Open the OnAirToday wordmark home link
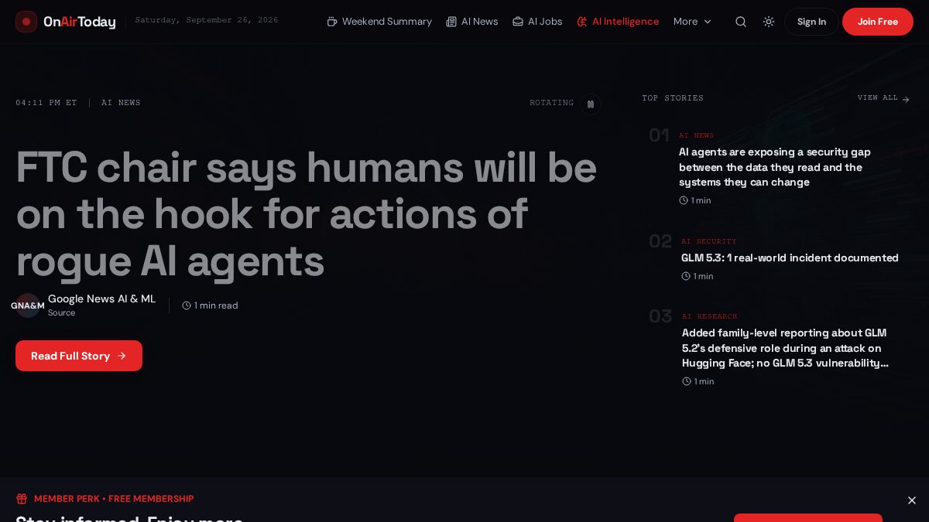929x522 pixels. pos(80,22)
